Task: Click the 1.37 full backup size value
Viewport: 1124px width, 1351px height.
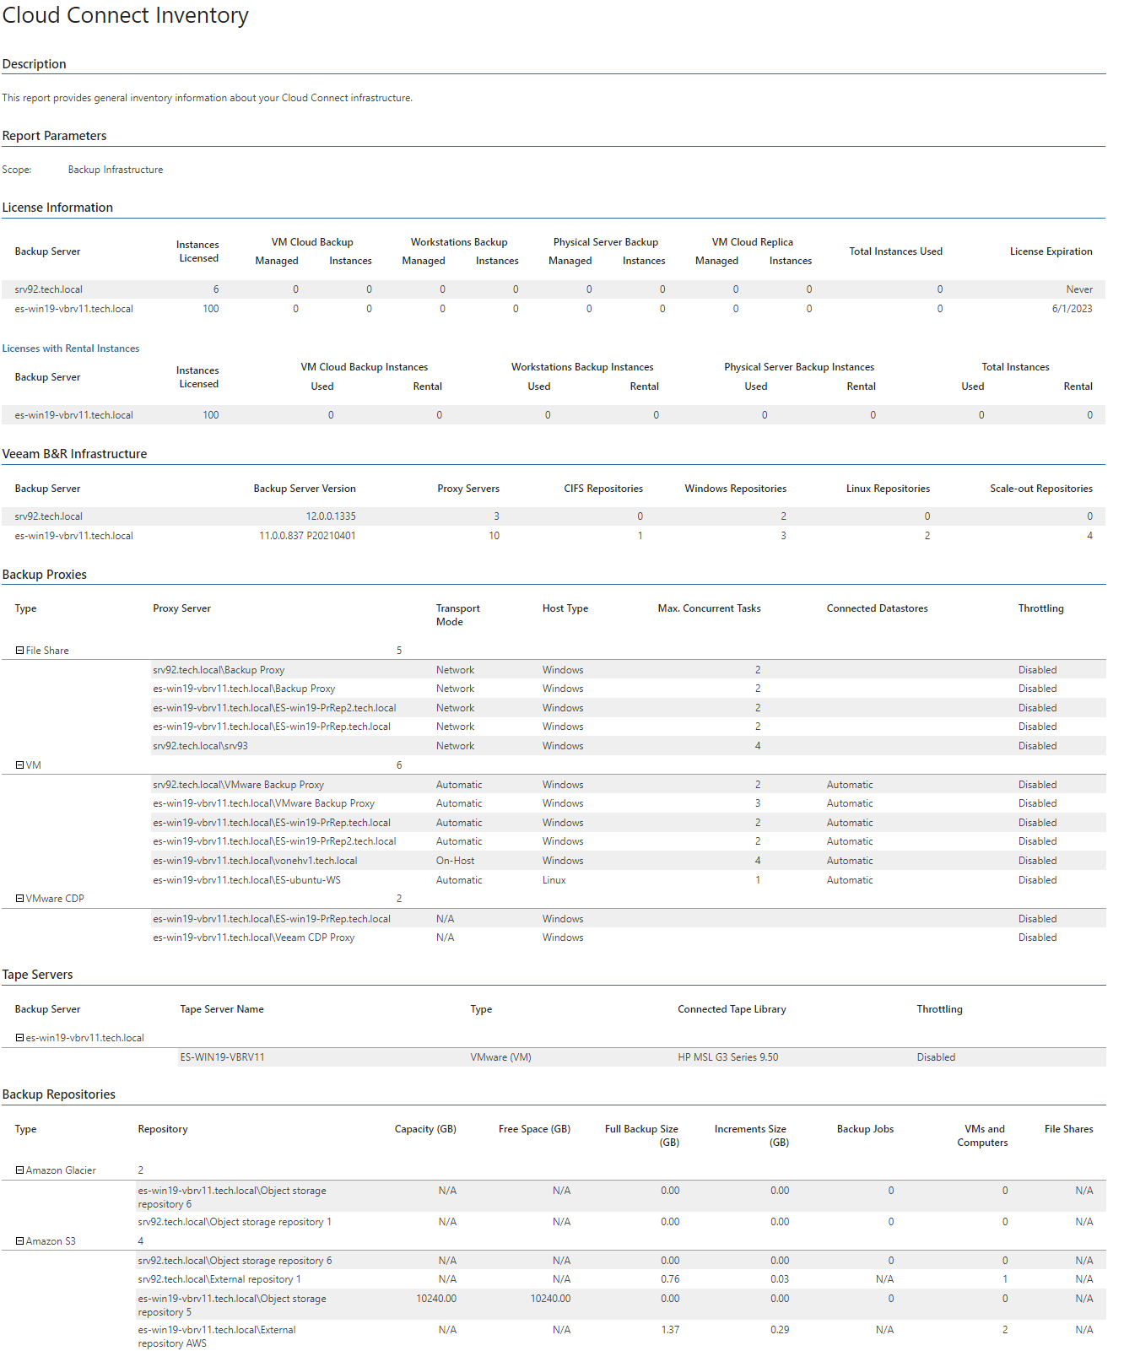Action: 670,1330
